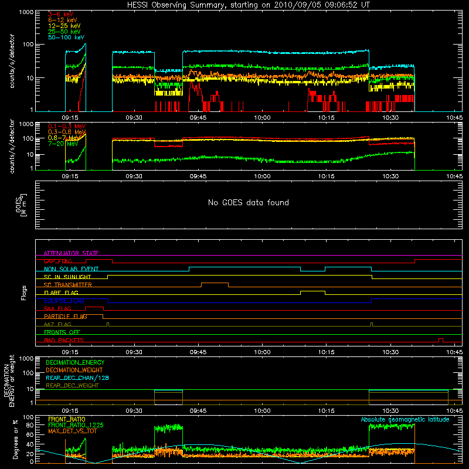The height and width of the screenshot is (469, 469).
Task: Click the REAR_DEC_CHAN/128 legend label
Action: click(77, 378)
